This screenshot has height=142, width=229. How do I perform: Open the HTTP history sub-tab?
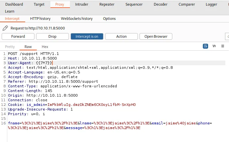point(40,19)
